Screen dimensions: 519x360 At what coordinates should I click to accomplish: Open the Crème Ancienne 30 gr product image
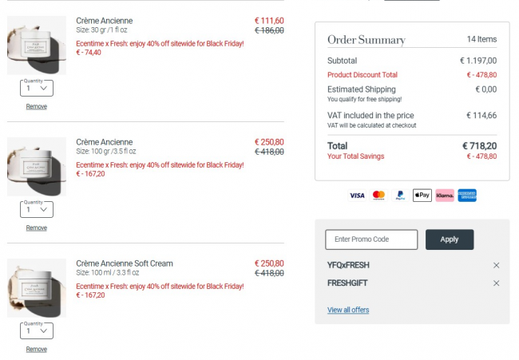pyautogui.click(x=37, y=45)
